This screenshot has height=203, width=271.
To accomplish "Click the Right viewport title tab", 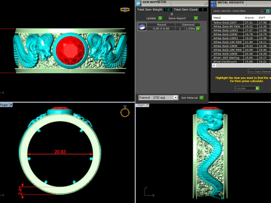I will (141, 105).
